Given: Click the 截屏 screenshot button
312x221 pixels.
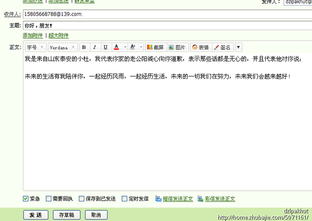Looking at the screenshot, I should [156, 47].
